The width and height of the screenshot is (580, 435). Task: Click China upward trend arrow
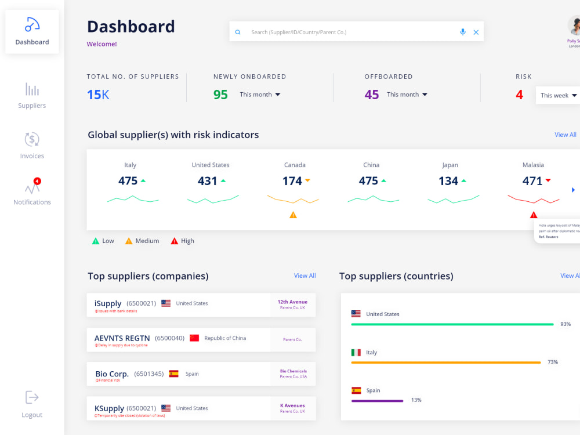(383, 180)
